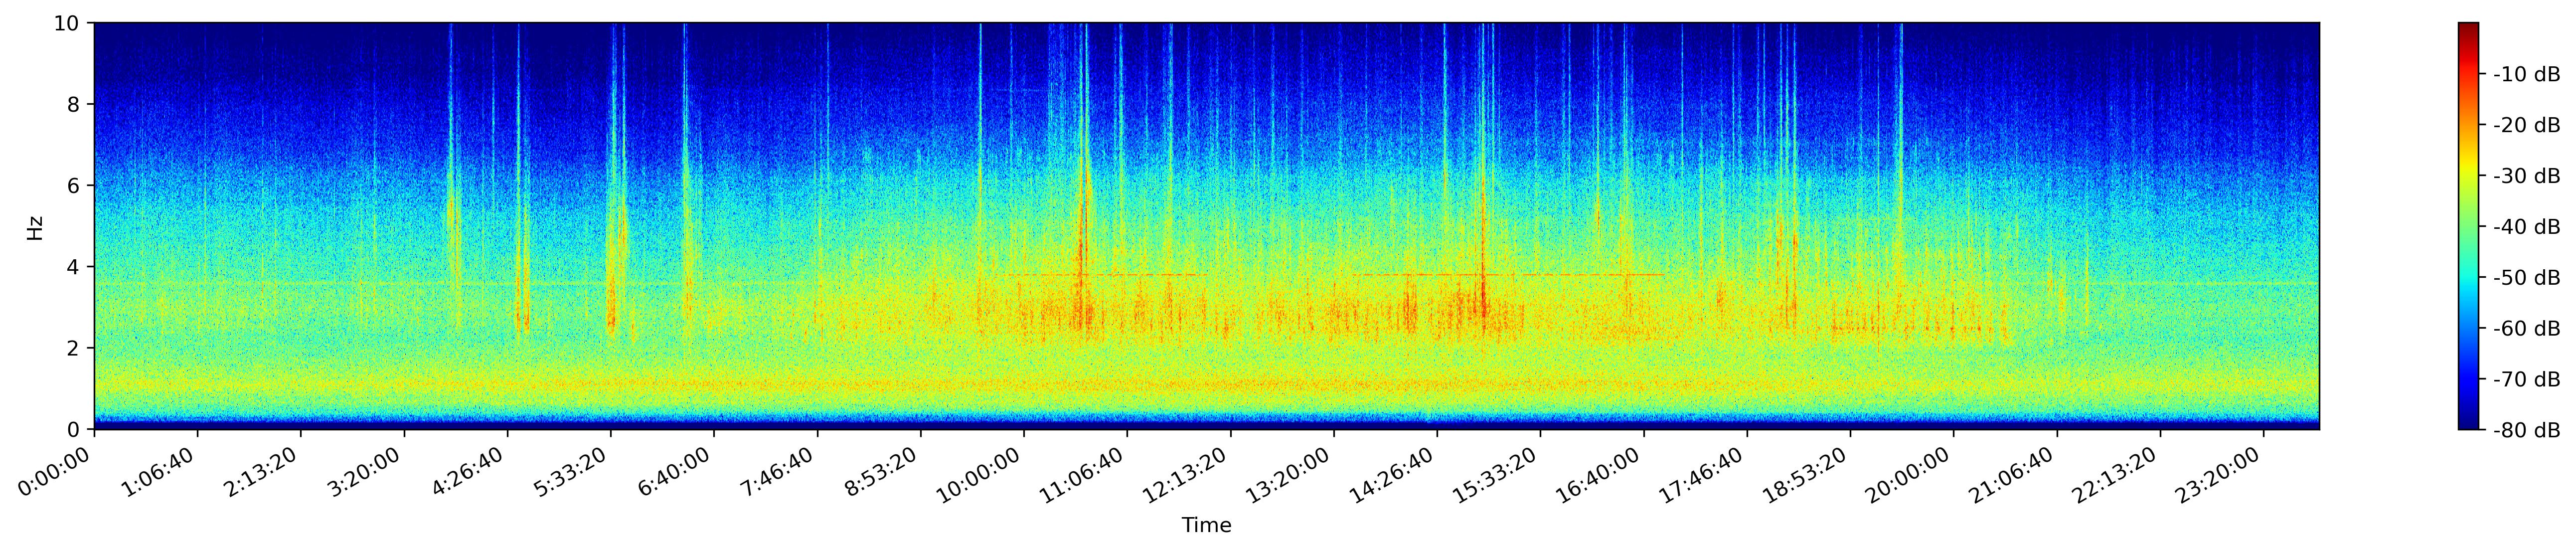Click the -80 dB colorbar label
Viewport: 2576px width, 551px height.
pyautogui.click(x=2526, y=430)
